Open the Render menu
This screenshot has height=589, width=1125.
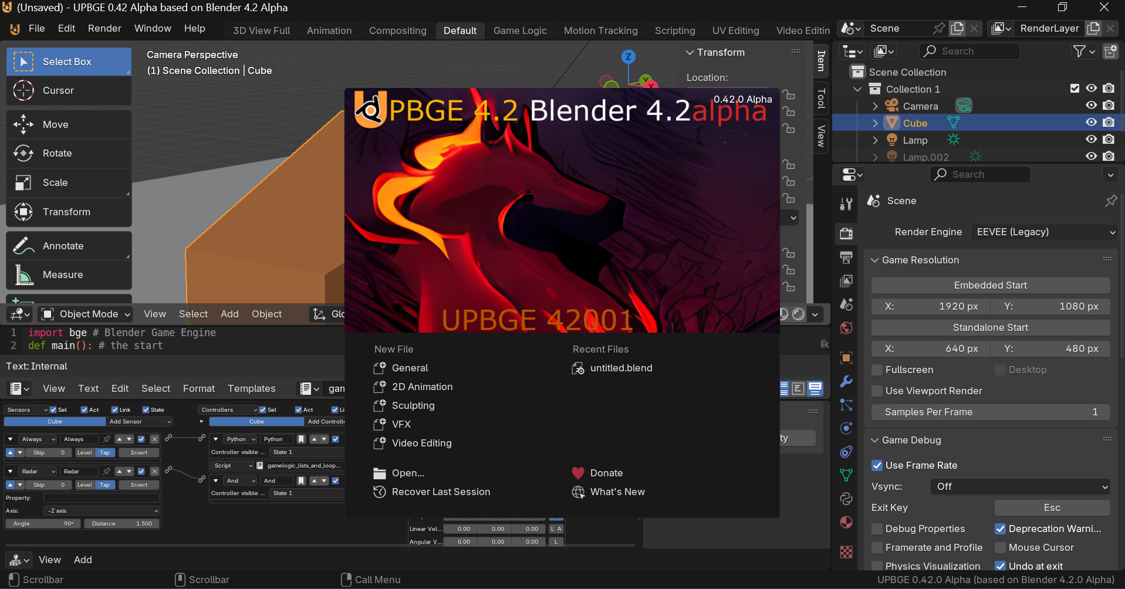pyautogui.click(x=104, y=28)
